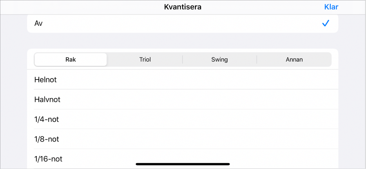The image size is (366, 169).
Task: Click the Kvantisera title
Action: tap(183, 7)
